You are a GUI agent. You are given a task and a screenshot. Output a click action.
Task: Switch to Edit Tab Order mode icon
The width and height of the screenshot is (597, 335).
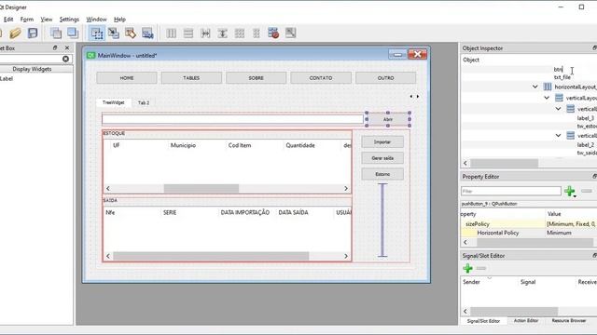pos(147,33)
